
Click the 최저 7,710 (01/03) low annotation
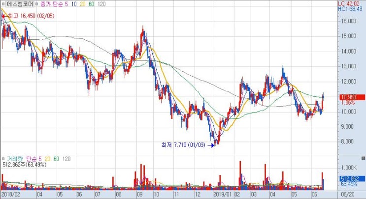pyautogui.click(x=188, y=145)
